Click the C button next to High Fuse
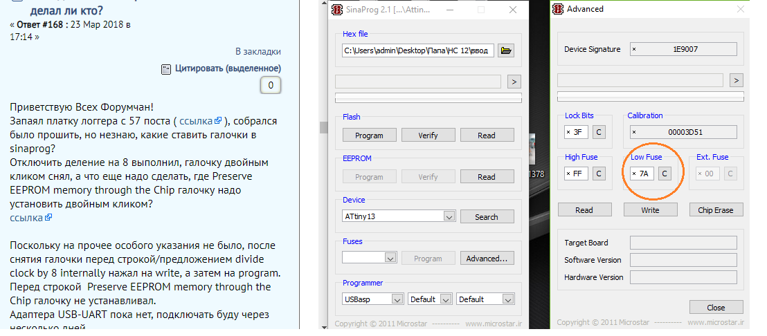The height and width of the screenshot is (336, 767). click(x=598, y=174)
